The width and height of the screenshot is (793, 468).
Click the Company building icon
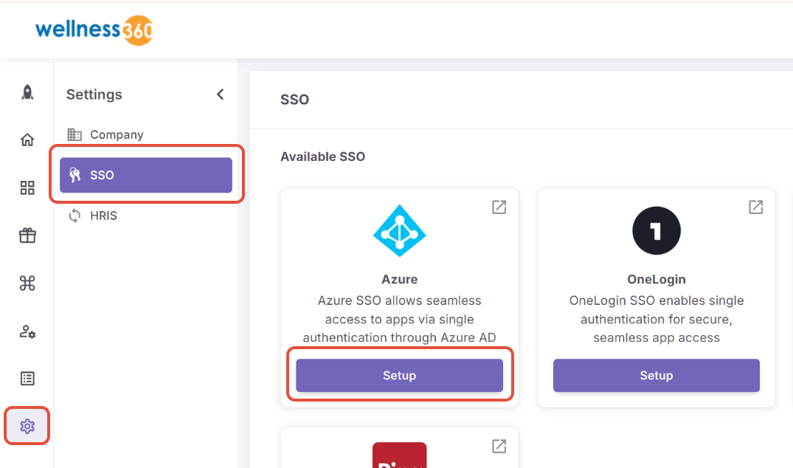click(75, 134)
